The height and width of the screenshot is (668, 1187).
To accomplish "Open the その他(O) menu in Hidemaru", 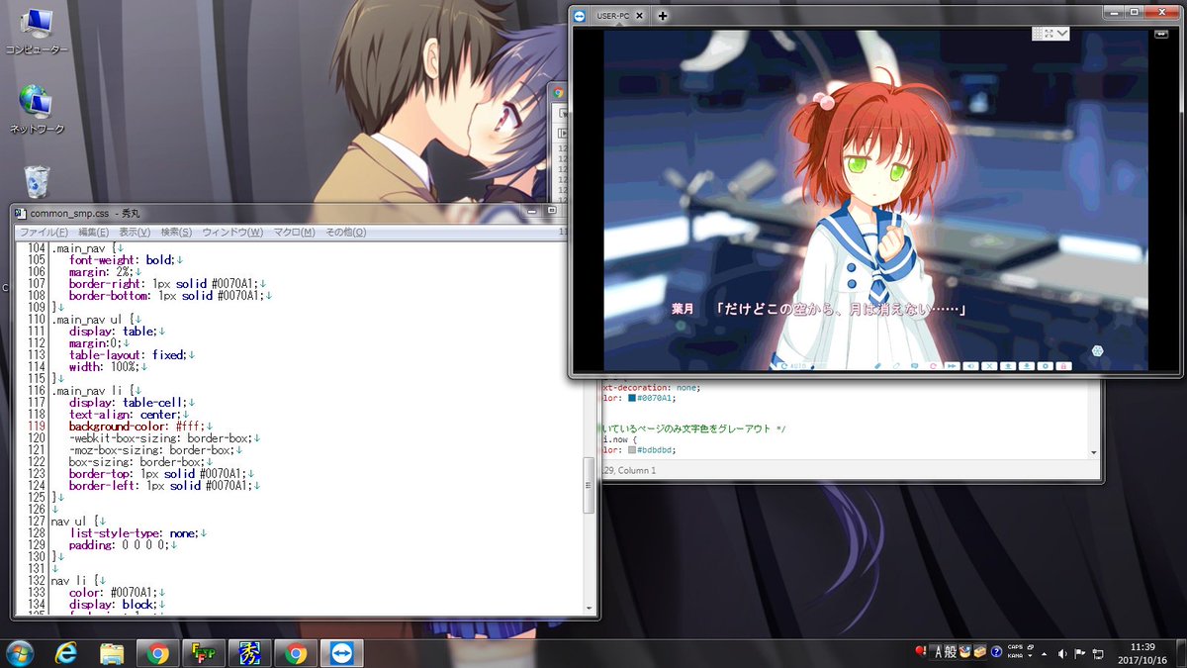I will (x=345, y=232).
